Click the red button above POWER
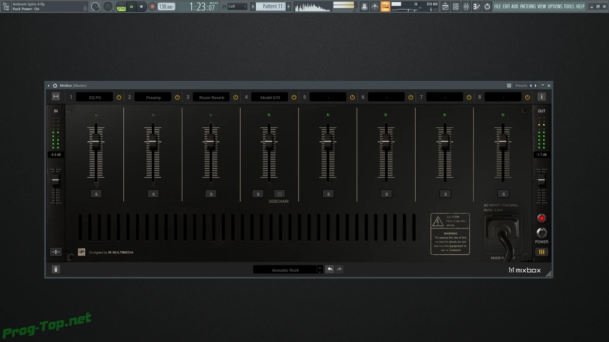Screen dimensions: 609x342 (542, 218)
